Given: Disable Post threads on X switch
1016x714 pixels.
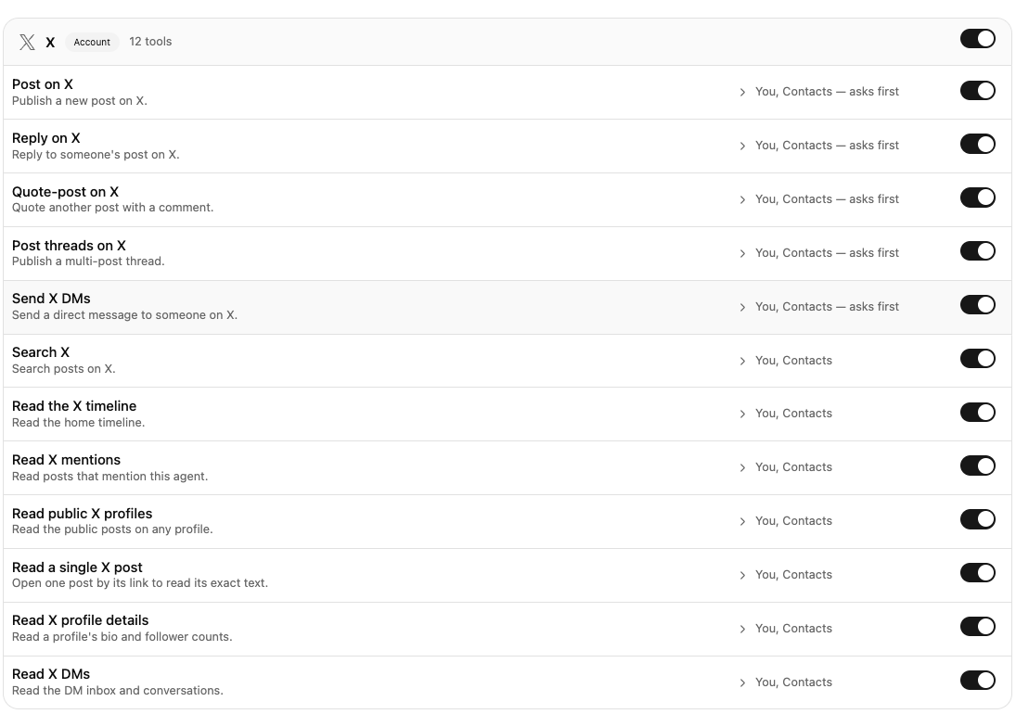Looking at the screenshot, I should pyautogui.click(x=978, y=251).
